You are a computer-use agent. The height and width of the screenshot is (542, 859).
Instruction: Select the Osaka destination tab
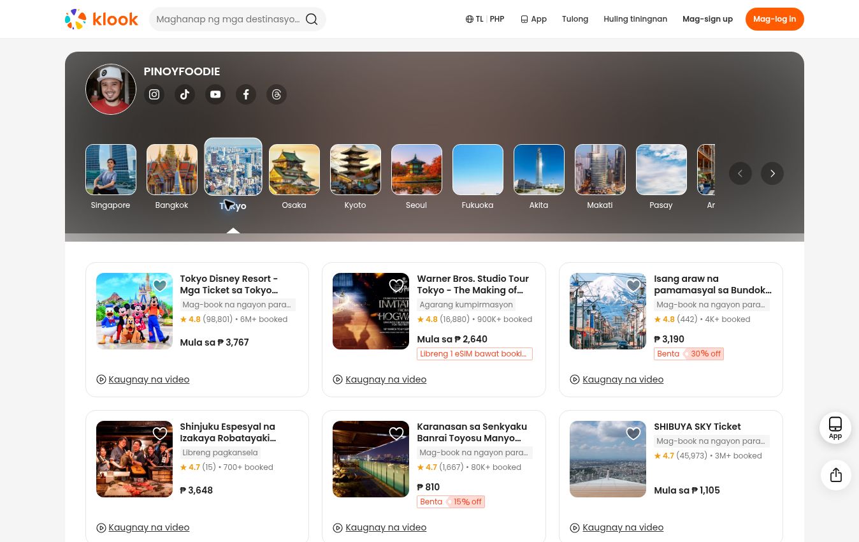pos(294,177)
